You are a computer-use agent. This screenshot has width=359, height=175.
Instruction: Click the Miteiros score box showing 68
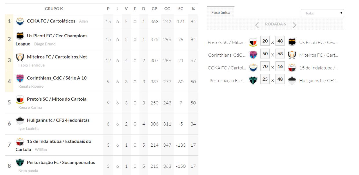coord(280,54)
